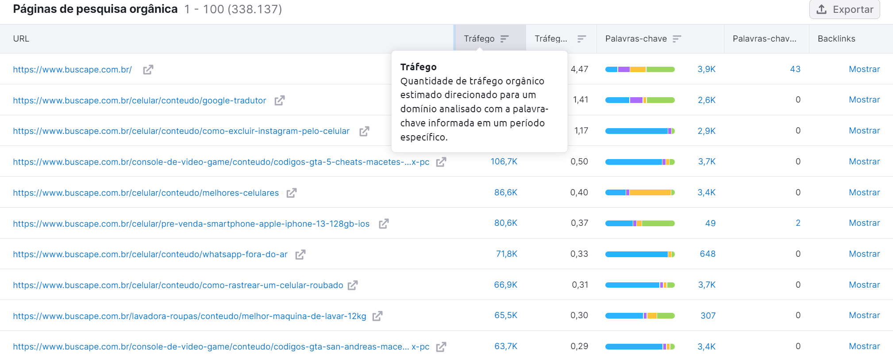Click traffic percentage 0,40 in melhores-celulares row
Screen dimensions: 893x361
[x=579, y=192]
